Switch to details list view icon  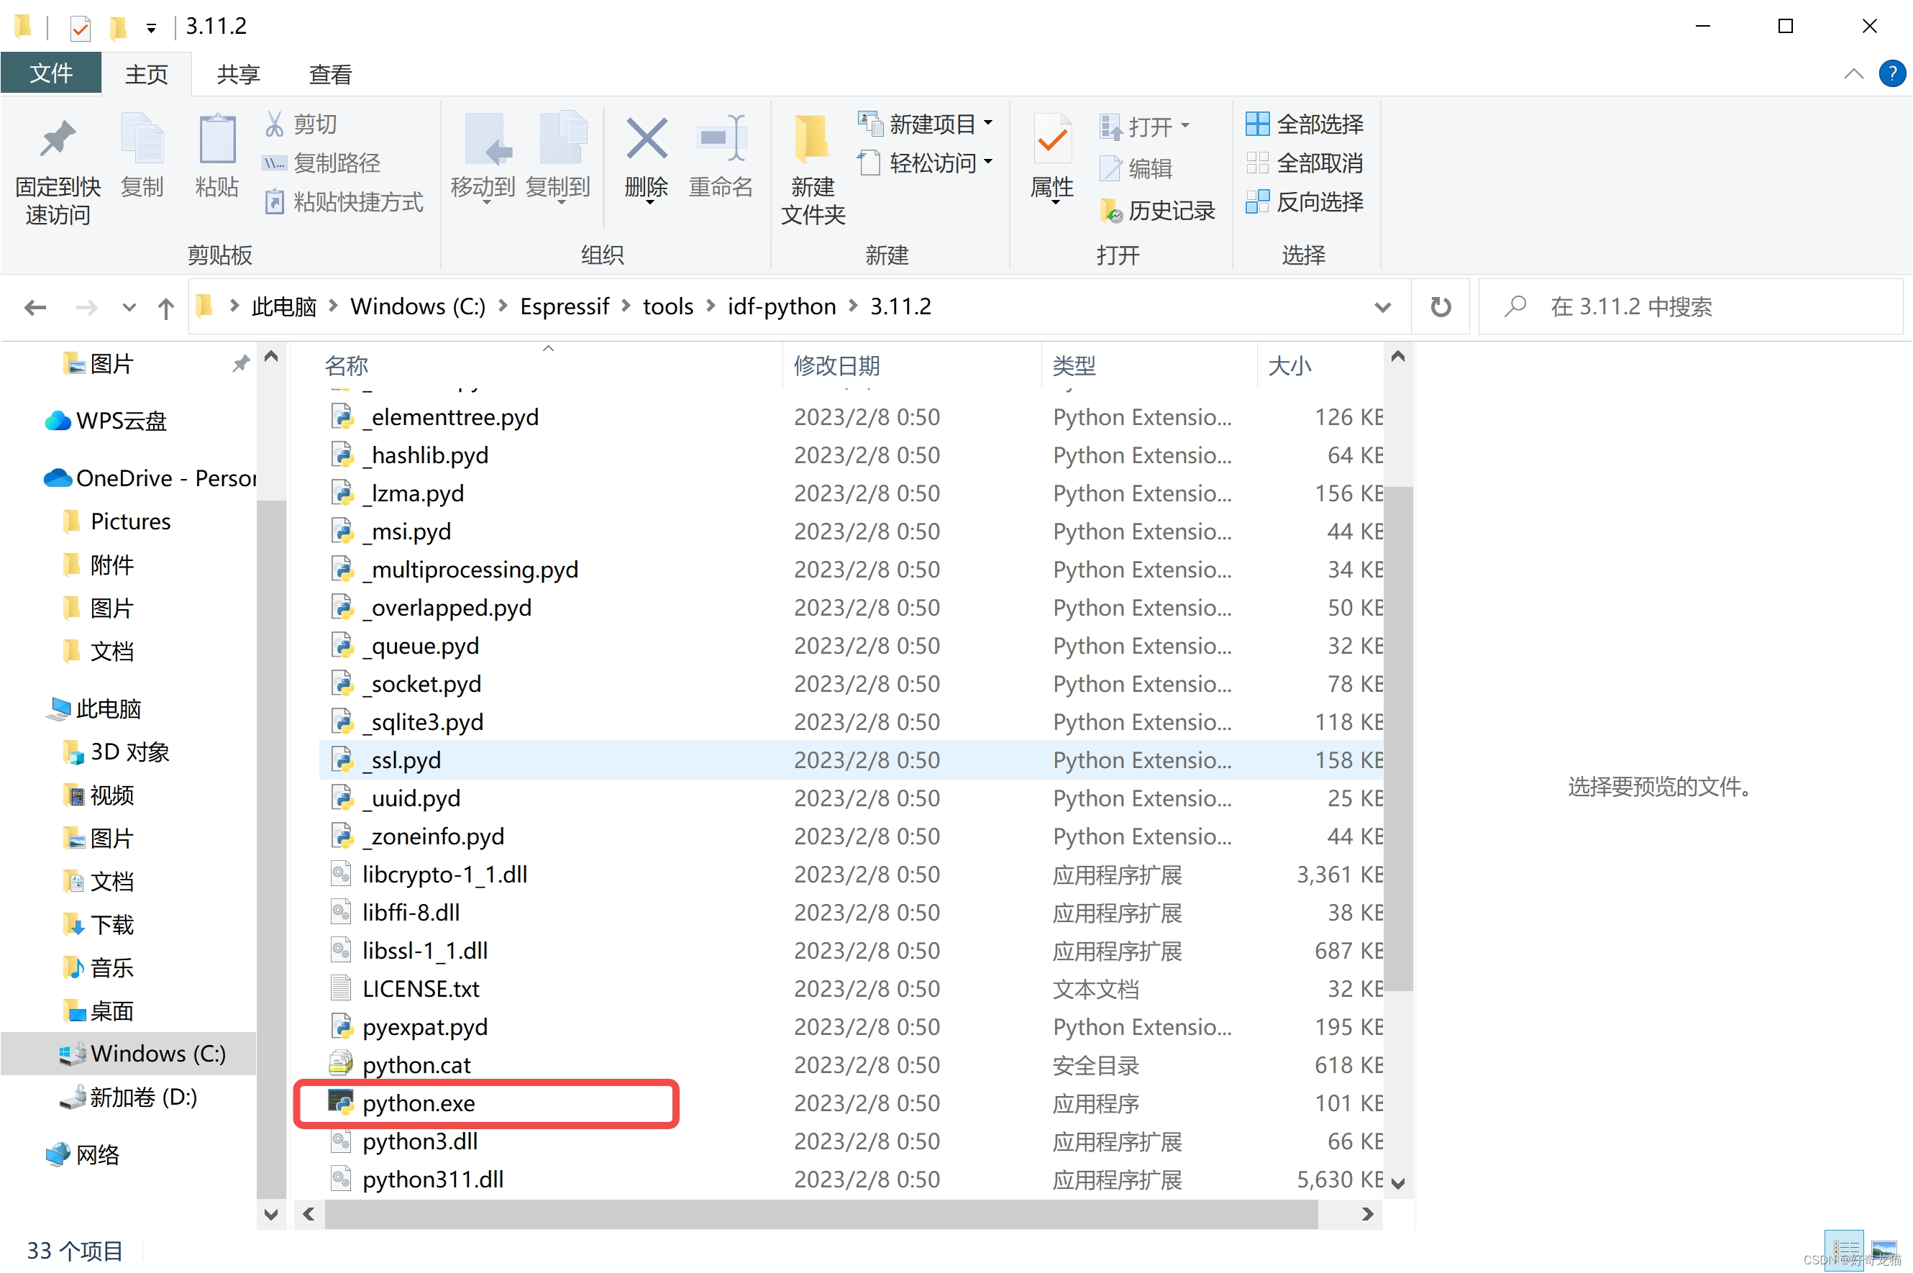click(x=1844, y=1249)
